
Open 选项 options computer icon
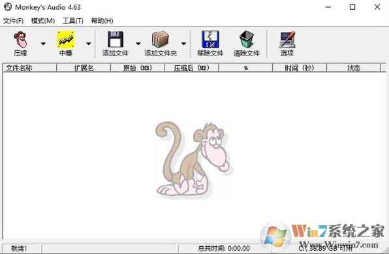tap(287, 40)
